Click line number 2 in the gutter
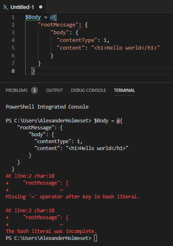This screenshot has width=173, height=246. click(x=13, y=25)
